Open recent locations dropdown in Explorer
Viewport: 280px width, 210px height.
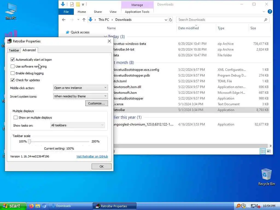point(78,20)
